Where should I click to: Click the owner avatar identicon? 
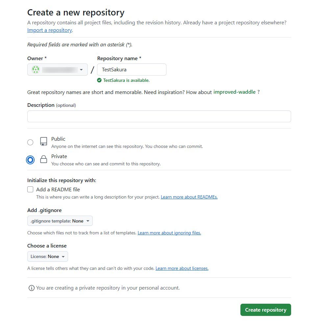(36, 70)
